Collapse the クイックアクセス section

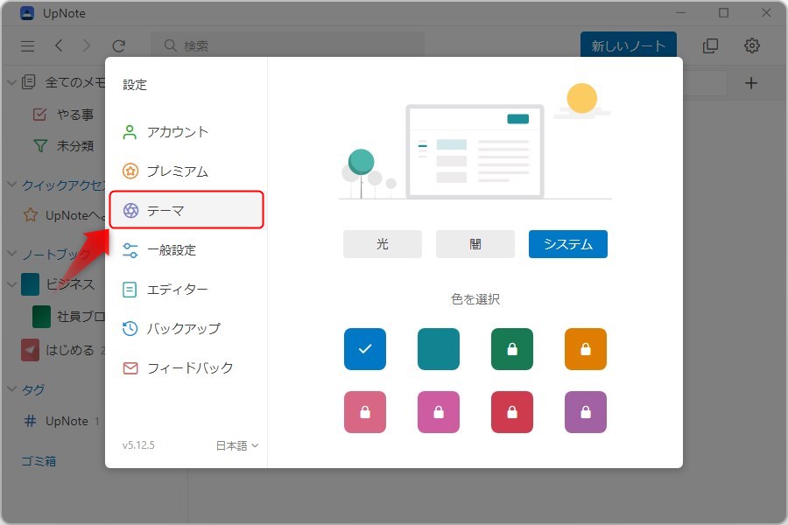(x=11, y=185)
